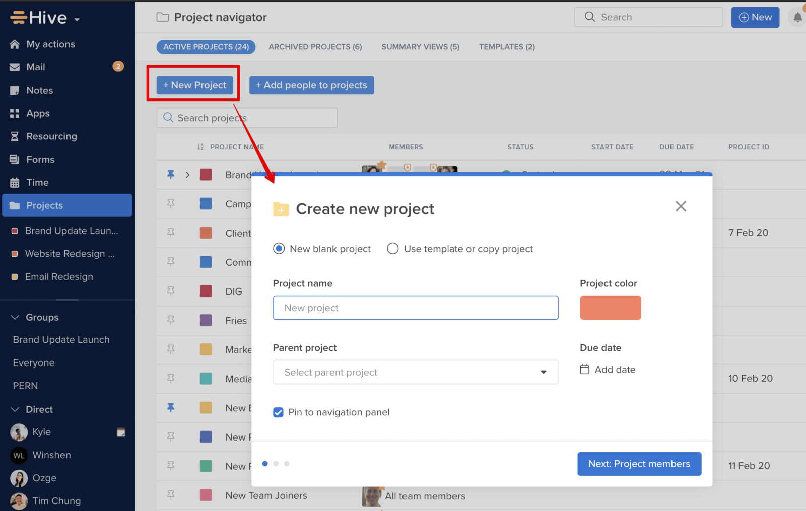The image size is (806, 511).
Task: Open the Notes section
Action: (x=39, y=90)
